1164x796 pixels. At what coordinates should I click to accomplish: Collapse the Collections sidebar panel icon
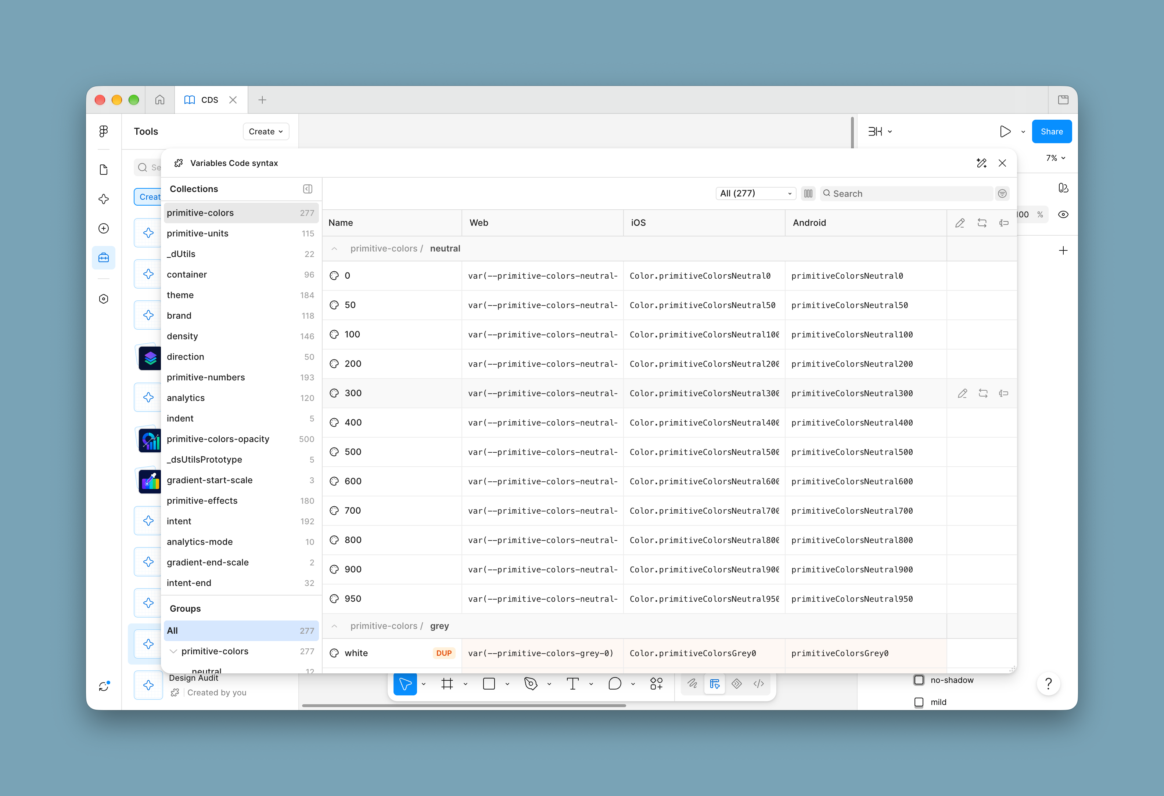(308, 189)
